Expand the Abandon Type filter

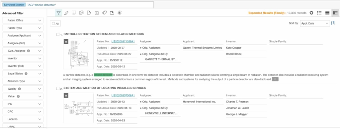23,81
